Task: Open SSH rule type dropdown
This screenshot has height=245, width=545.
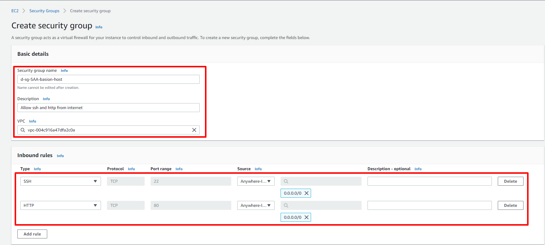Action: (60, 181)
